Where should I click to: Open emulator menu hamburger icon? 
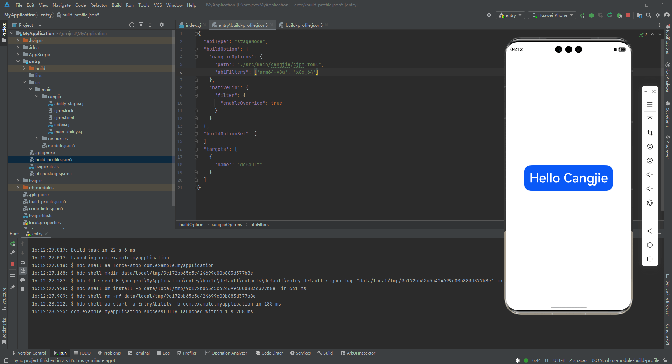pos(650,104)
